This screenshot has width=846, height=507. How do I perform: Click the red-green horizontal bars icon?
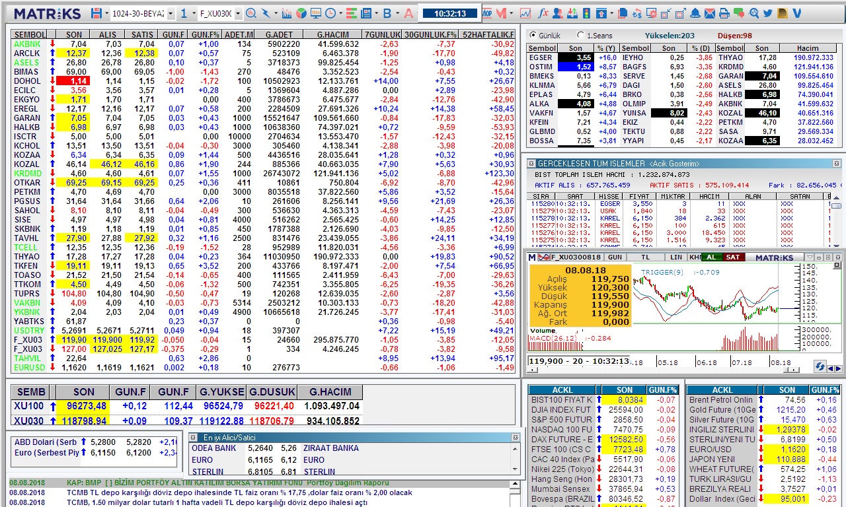tap(350, 13)
